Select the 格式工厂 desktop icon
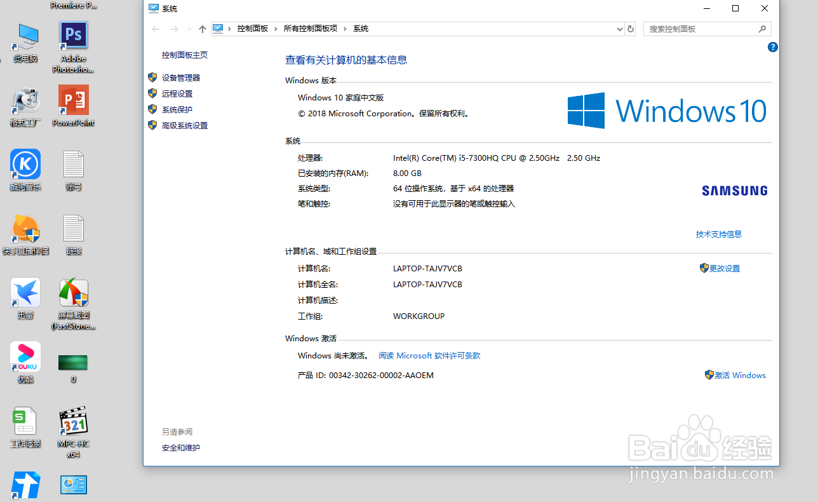This screenshot has width=818, height=502. pyautogui.click(x=25, y=107)
